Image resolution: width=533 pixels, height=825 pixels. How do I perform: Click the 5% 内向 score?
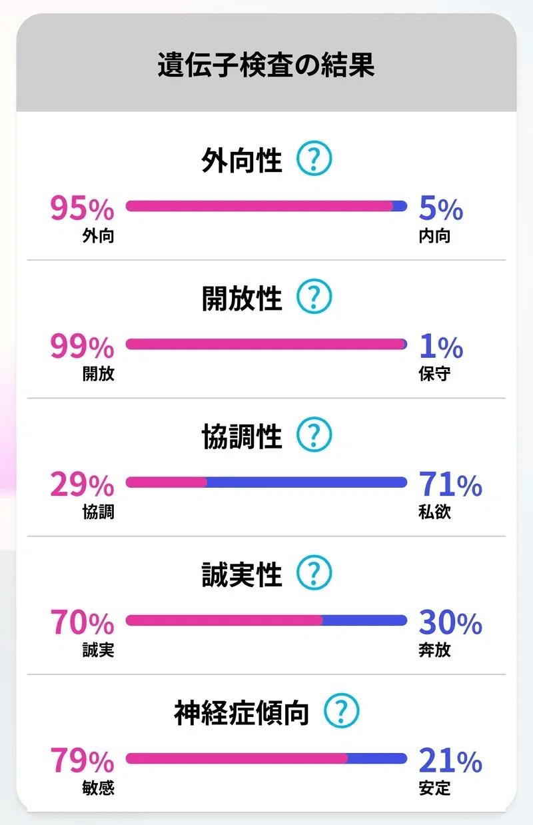(440, 219)
